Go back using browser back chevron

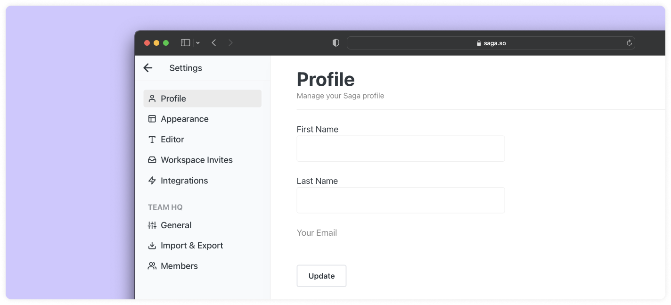214,43
